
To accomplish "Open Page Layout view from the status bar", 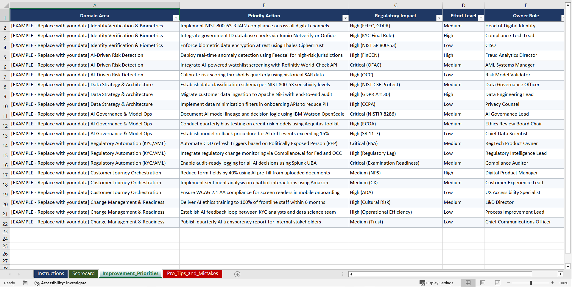I will coord(483,283).
